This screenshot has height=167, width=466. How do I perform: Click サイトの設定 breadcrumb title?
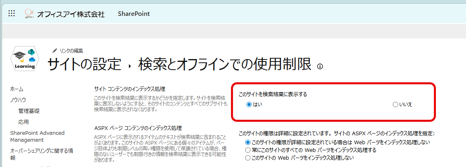pos(85,65)
